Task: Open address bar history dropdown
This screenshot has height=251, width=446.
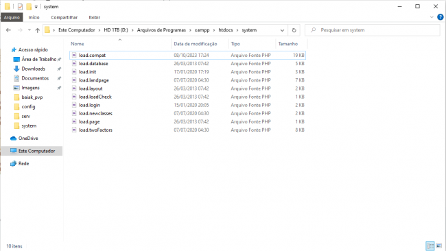Action: (x=282, y=30)
